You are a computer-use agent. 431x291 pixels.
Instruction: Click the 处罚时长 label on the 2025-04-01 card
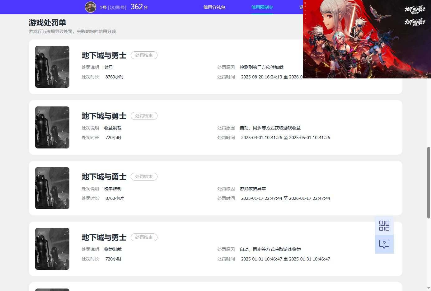(x=90, y=138)
